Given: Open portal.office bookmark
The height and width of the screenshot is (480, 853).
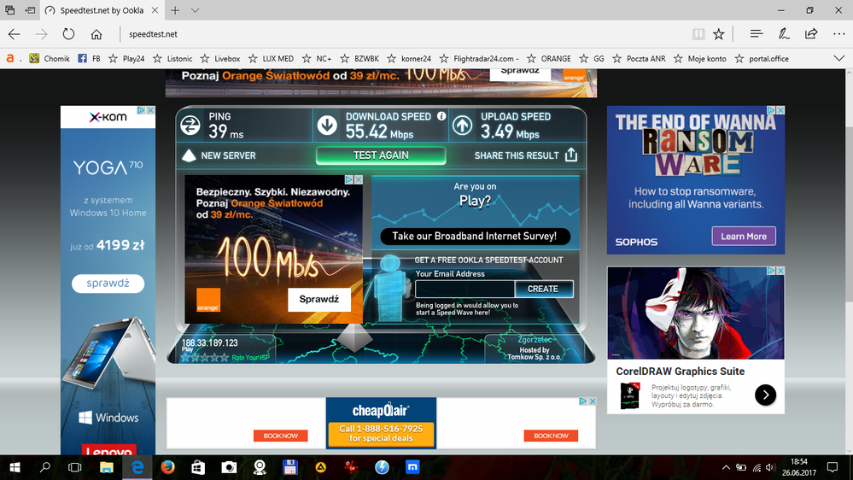Looking at the screenshot, I should (x=762, y=58).
